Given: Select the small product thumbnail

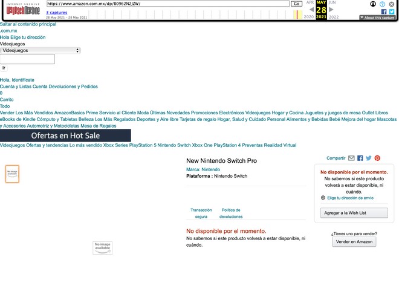Looking at the screenshot, I should pos(12,174).
